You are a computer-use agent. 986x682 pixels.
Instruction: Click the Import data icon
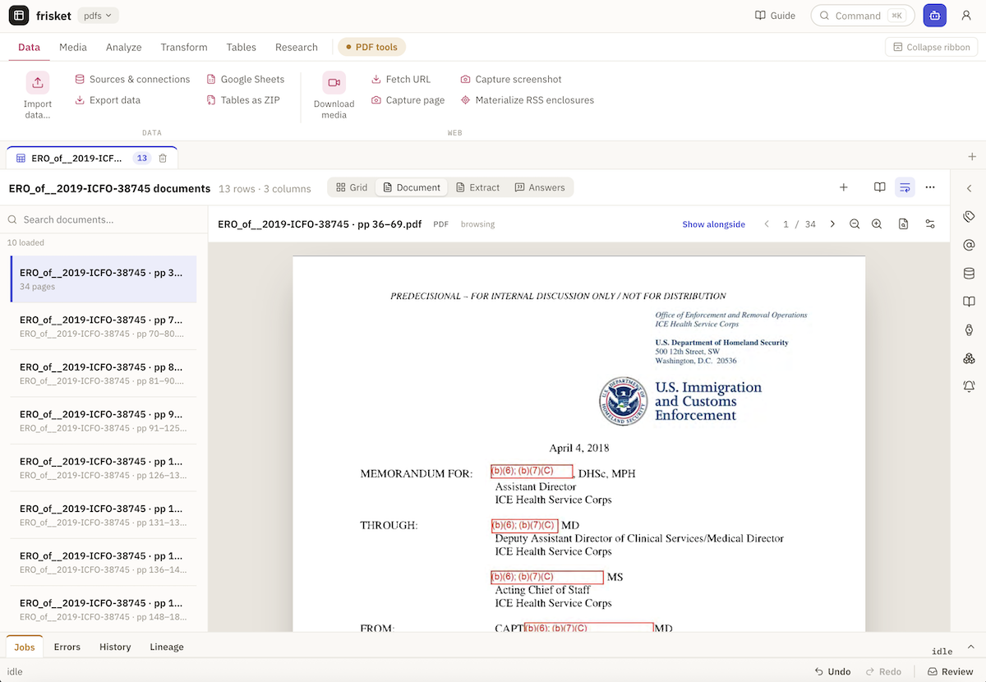[x=37, y=82]
